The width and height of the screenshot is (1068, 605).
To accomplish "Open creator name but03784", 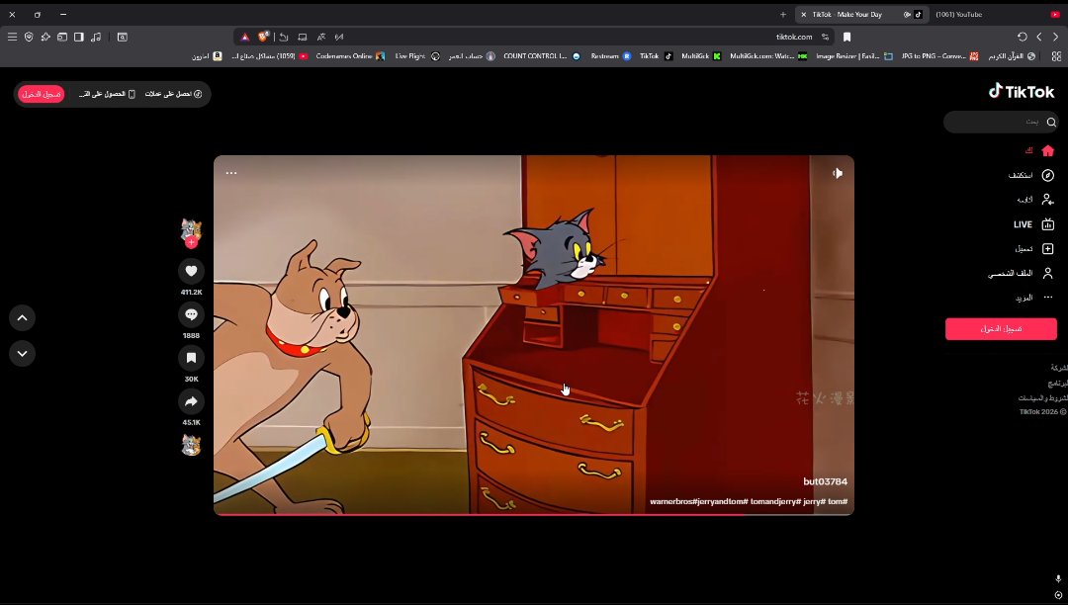I will (x=825, y=481).
